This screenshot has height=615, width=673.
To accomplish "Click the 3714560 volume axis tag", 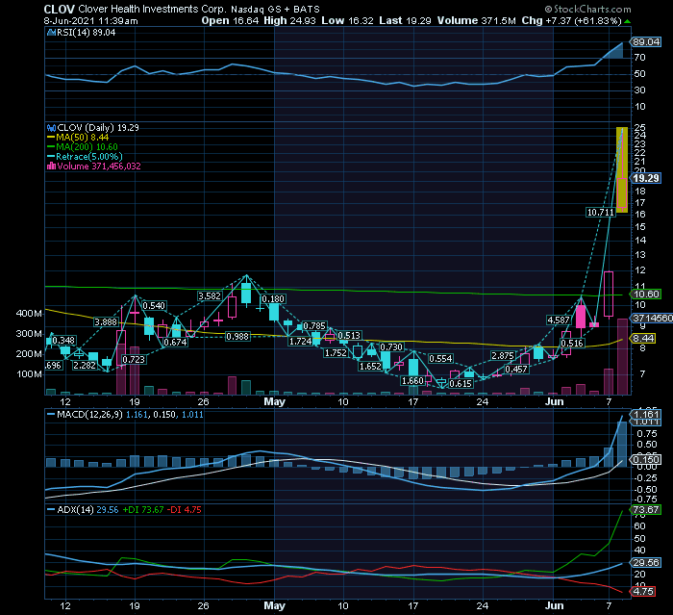I will tap(652, 318).
